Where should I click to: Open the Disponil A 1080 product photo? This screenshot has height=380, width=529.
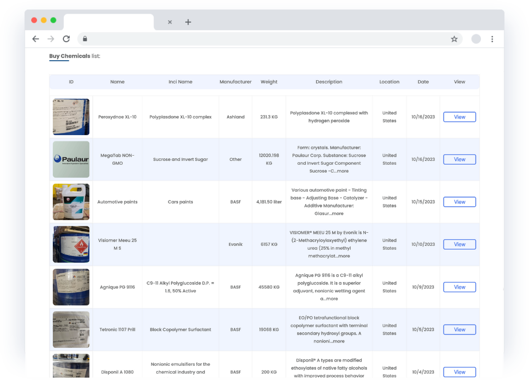[x=71, y=366]
